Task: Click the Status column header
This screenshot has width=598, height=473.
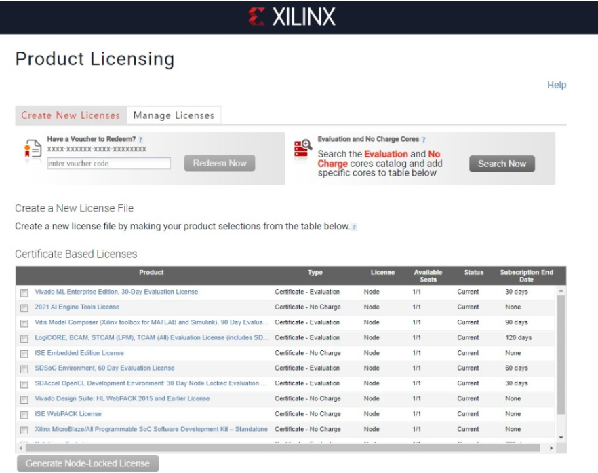Action: (474, 273)
